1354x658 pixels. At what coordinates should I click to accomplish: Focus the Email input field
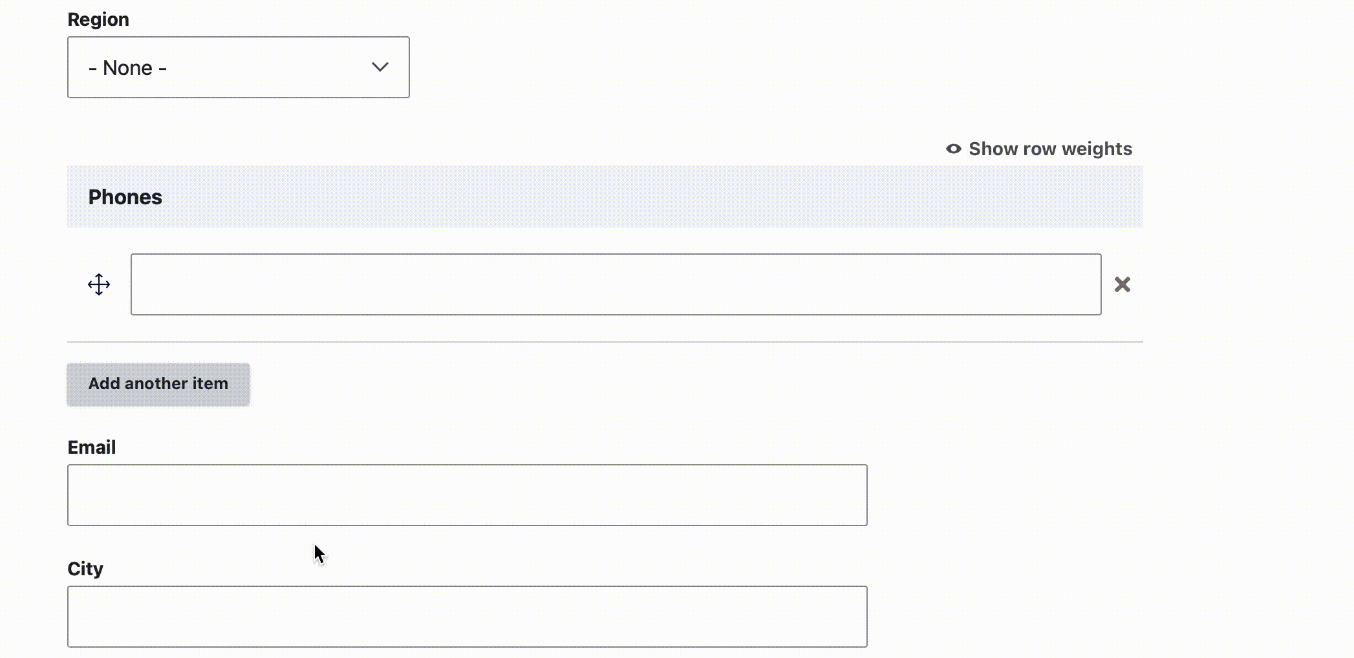[467, 495]
